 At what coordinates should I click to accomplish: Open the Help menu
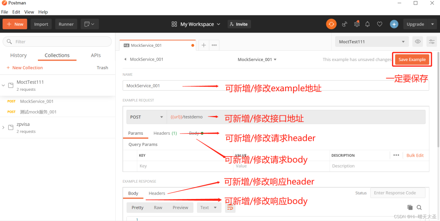coord(43,12)
